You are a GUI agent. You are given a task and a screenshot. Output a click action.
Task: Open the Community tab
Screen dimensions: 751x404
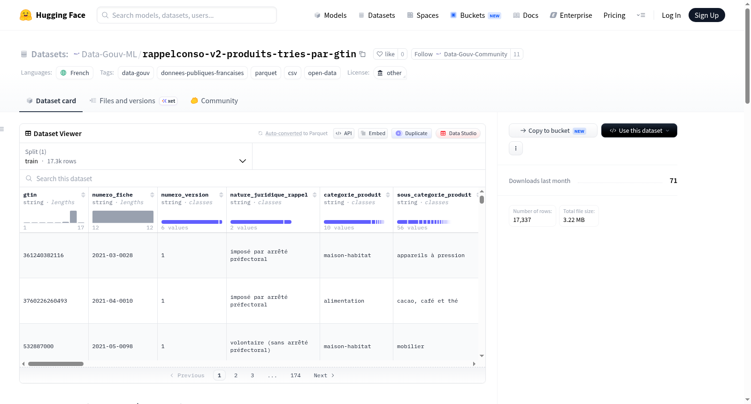pyautogui.click(x=214, y=101)
